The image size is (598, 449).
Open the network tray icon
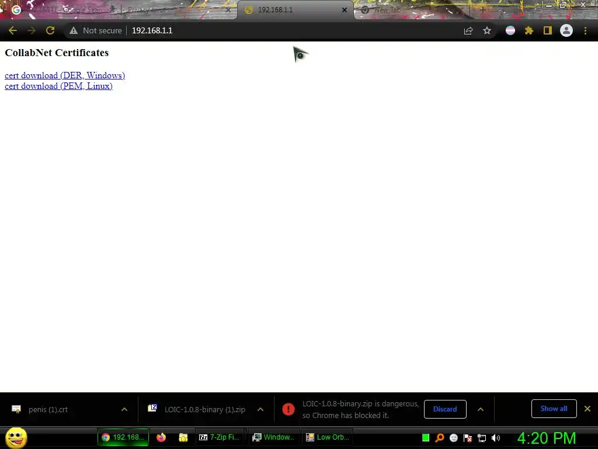(x=482, y=438)
